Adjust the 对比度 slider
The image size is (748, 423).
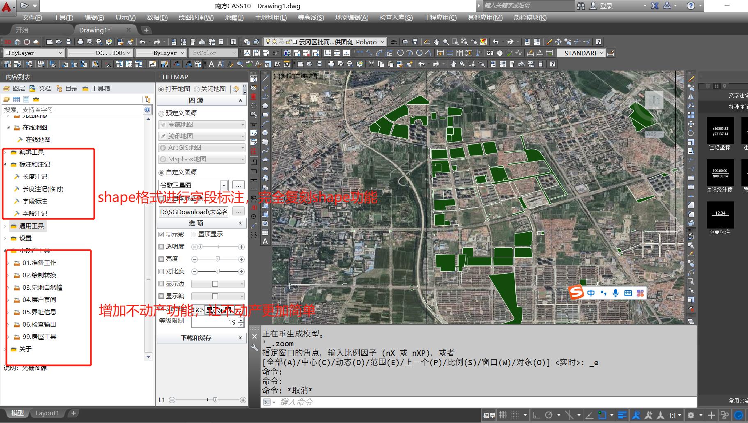click(218, 272)
